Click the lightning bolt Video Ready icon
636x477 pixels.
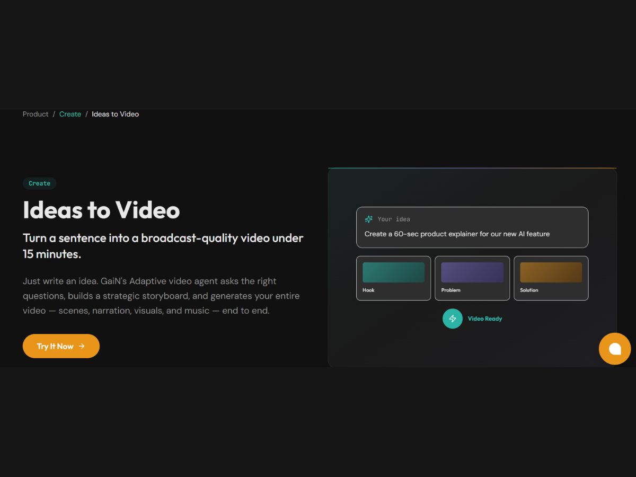453,319
